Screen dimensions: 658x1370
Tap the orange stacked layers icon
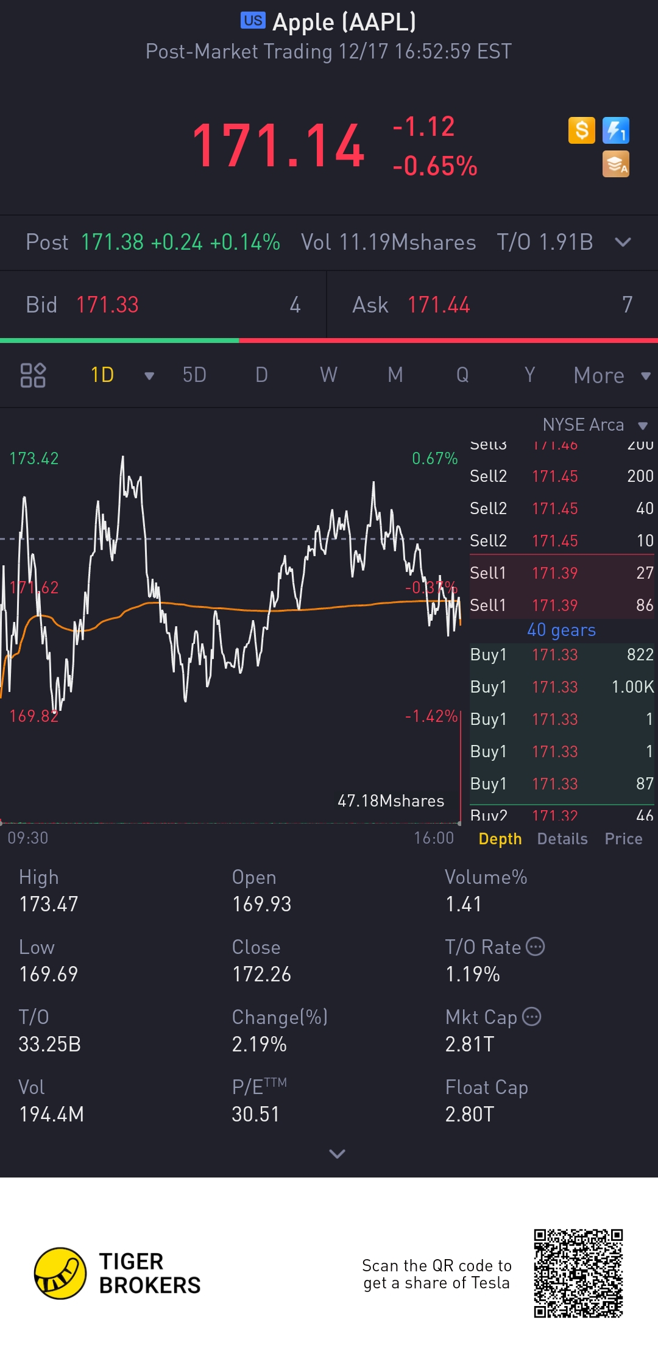tap(615, 164)
